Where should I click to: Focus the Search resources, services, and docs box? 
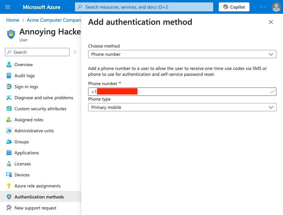[144, 7]
